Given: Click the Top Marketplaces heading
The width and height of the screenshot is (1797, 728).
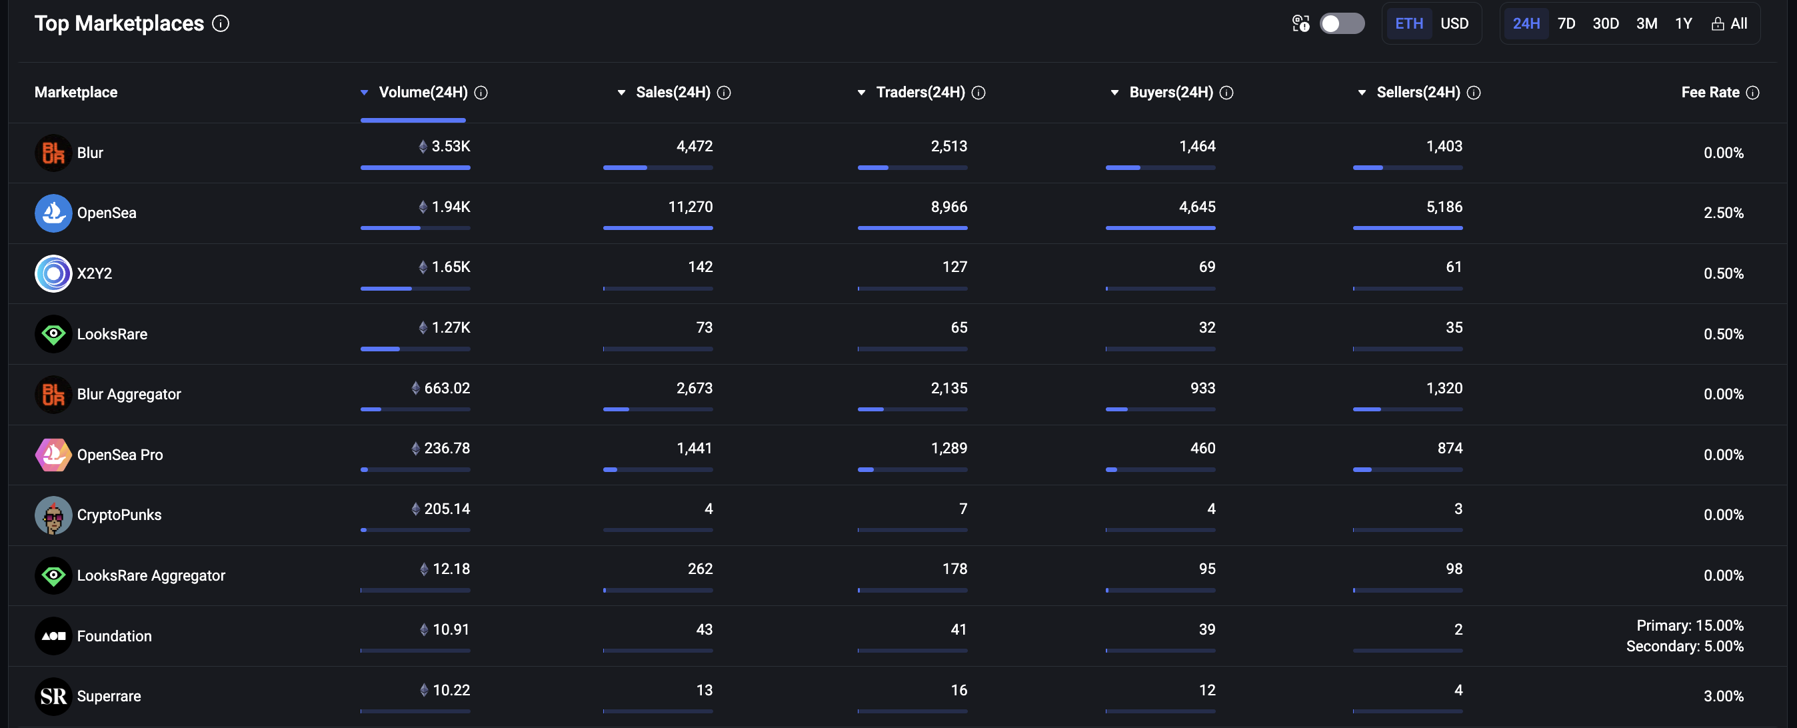Looking at the screenshot, I should click(119, 24).
